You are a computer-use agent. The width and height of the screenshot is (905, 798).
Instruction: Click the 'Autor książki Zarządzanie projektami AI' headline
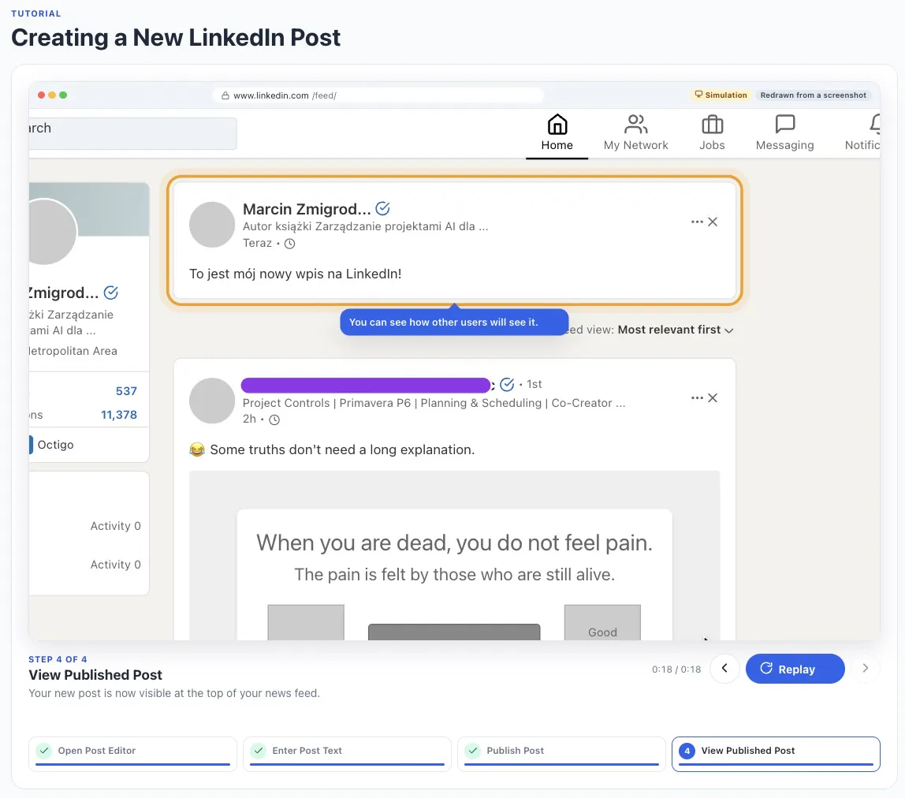[365, 226]
